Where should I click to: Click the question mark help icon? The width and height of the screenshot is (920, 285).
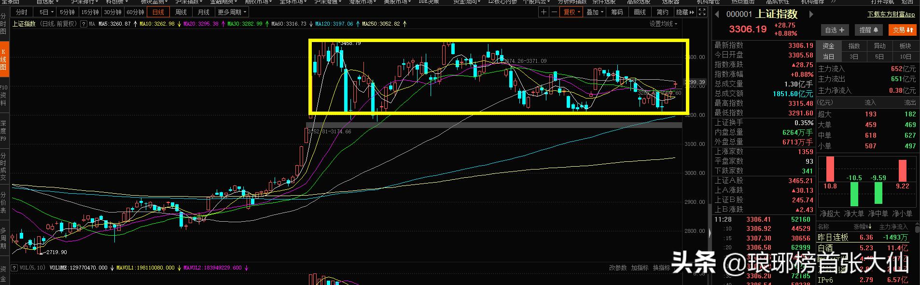point(84,24)
